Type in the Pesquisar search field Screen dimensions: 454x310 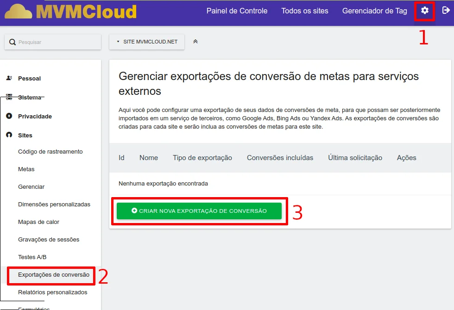tap(56, 42)
